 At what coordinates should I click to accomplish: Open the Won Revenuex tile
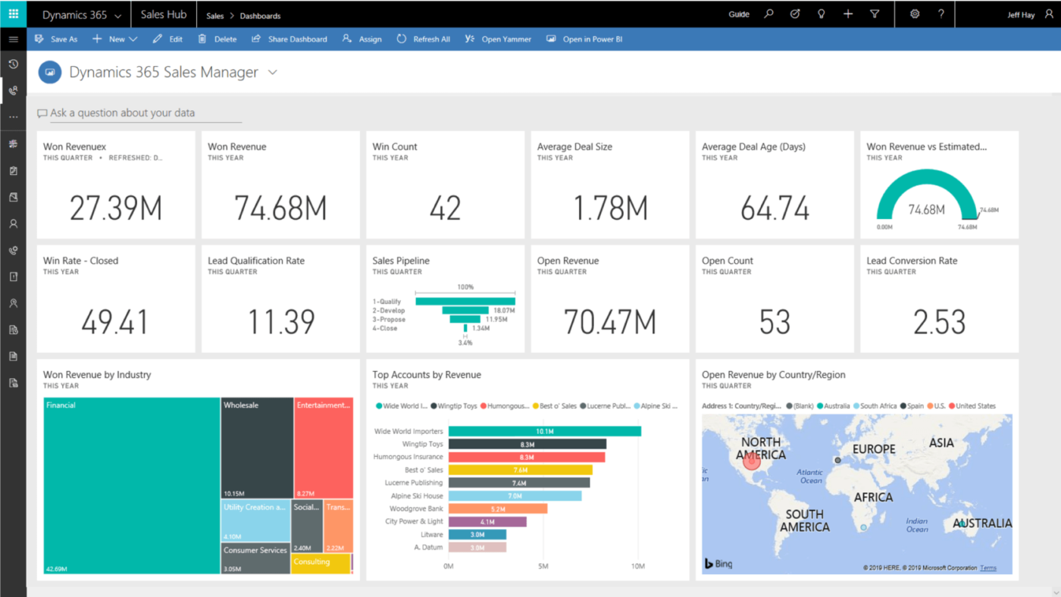[x=116, y=185]
